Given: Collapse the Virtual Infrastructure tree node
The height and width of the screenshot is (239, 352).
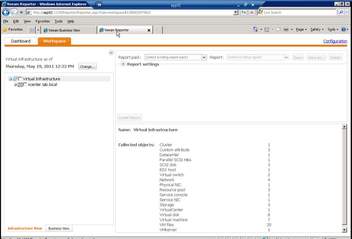Looking at the screenshot, I should point(10,79).
